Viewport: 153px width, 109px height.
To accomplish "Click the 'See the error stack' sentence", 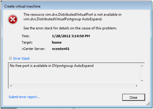I will [x=70, y=28].
